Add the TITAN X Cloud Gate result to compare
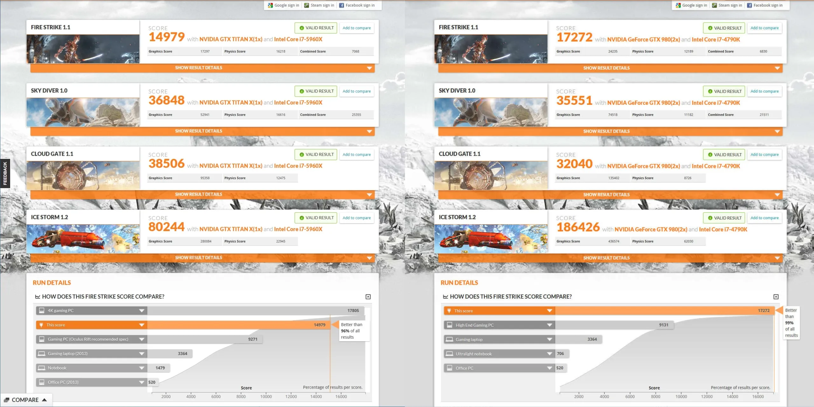The image size is (814, 407). click(x=357, y=155)
